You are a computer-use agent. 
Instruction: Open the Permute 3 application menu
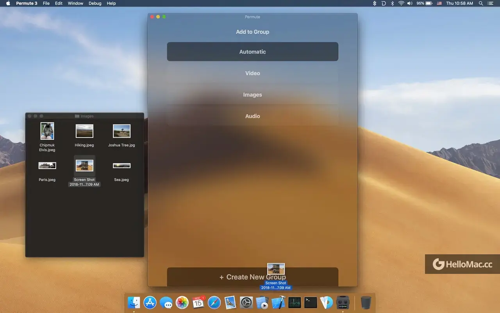[27, 3]
